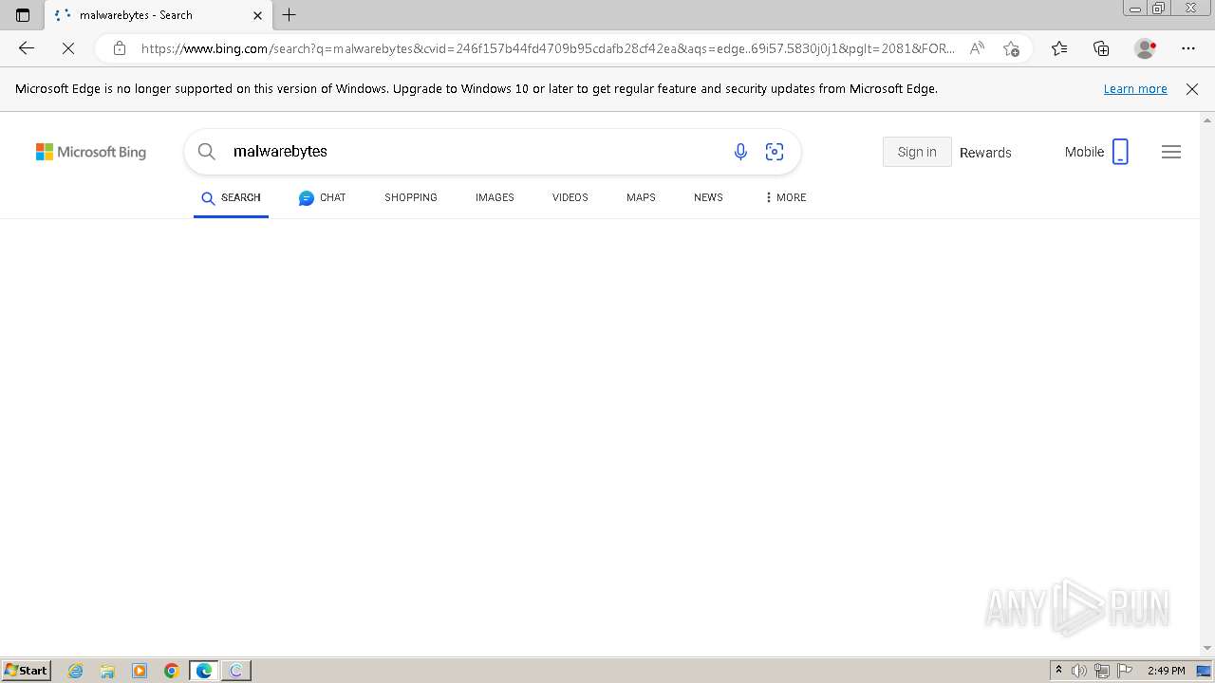Click the address bar URL
The width and height of the screenshot is (1215, 683).
(x=548, y=48)
